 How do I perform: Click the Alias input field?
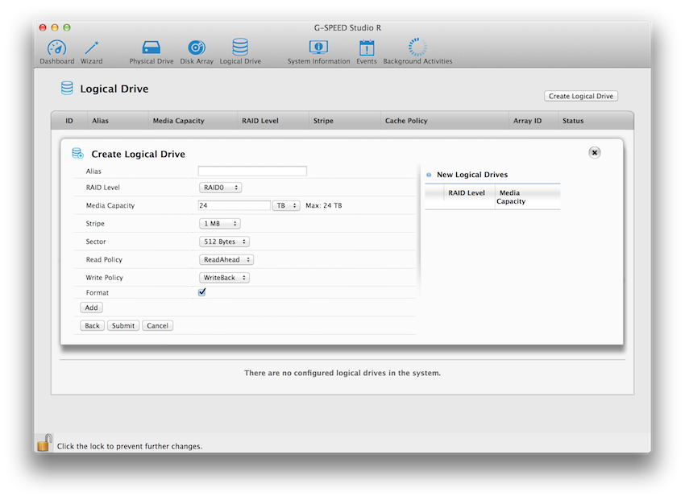(252, 171)
